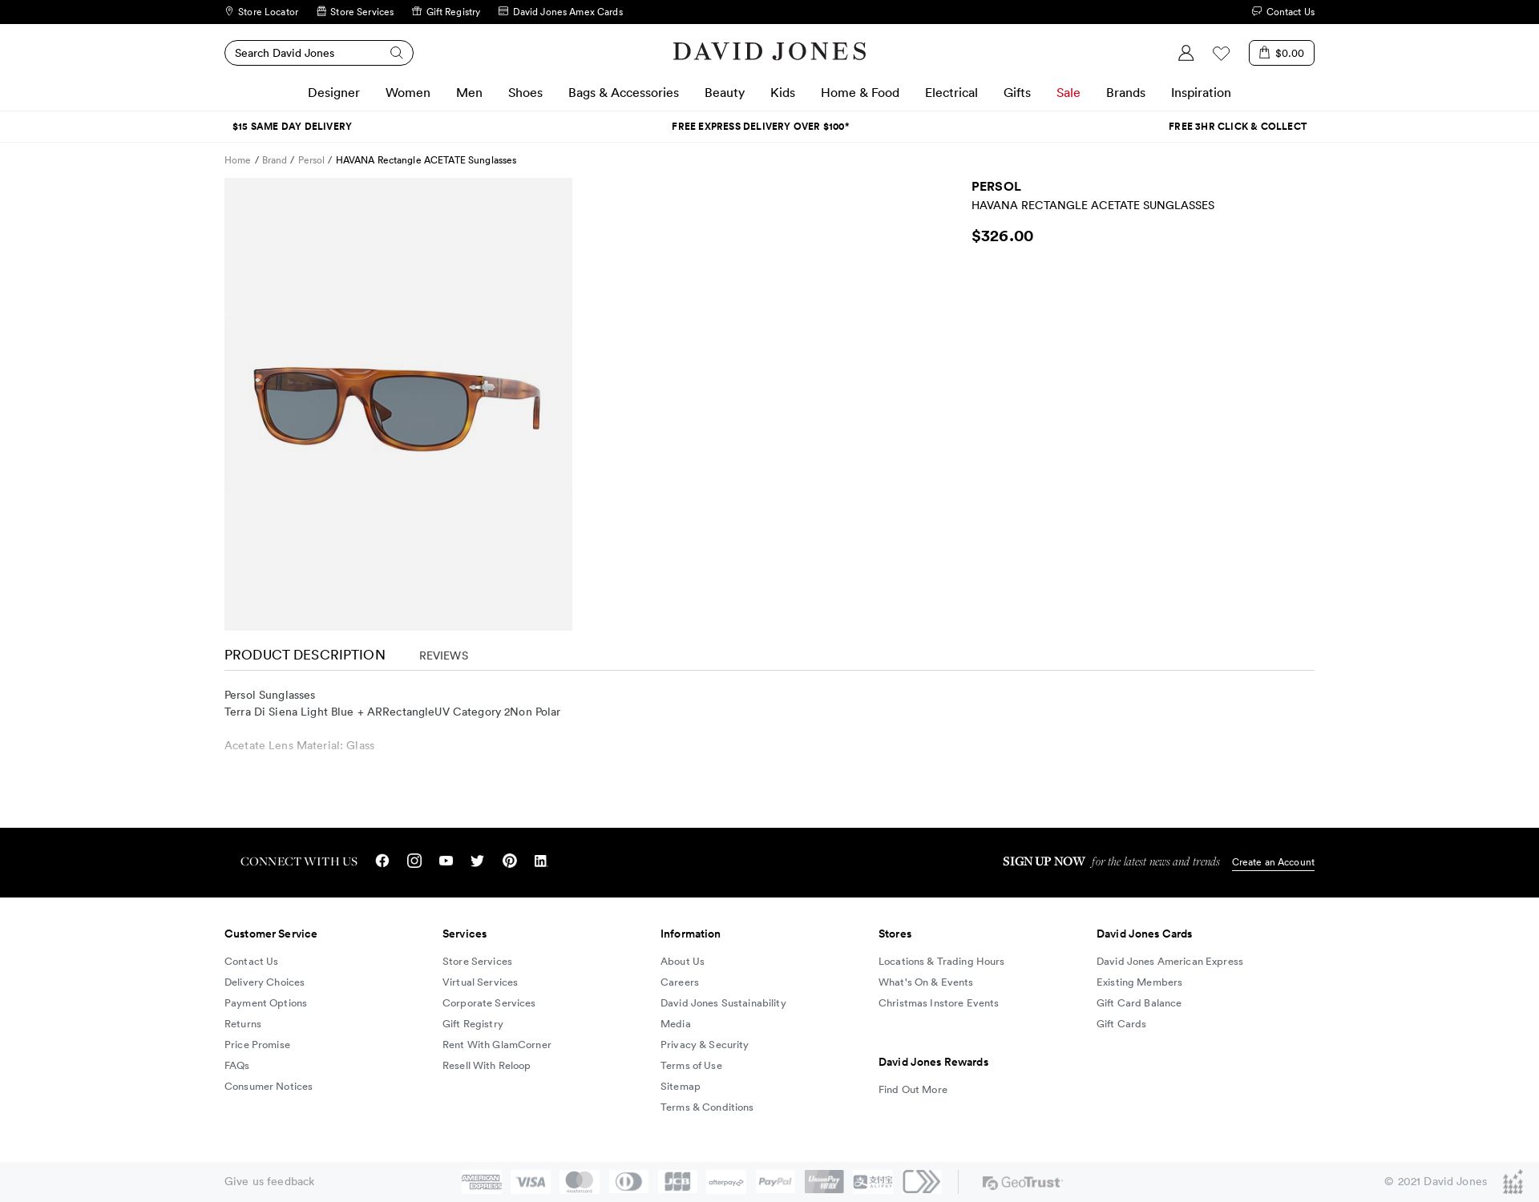
Task: Click Create an Account link
Action: tap(1273, 862)
